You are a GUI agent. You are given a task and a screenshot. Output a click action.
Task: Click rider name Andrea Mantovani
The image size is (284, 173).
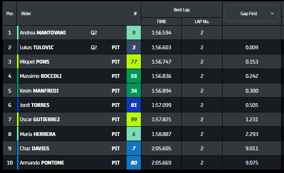pyautogui.click(x=42, y=33)
